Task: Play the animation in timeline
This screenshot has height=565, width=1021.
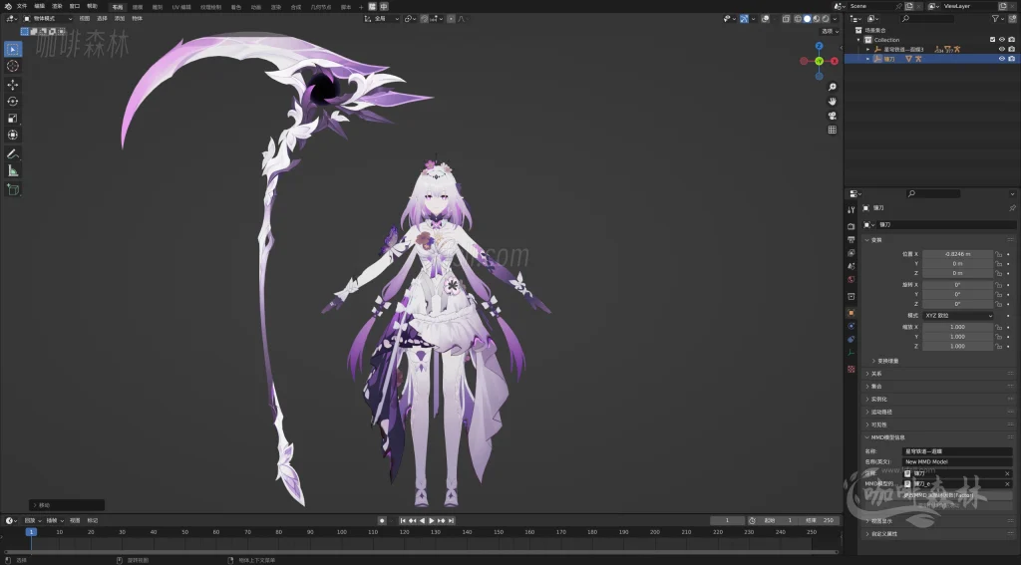Action: [x=431, y=521]
